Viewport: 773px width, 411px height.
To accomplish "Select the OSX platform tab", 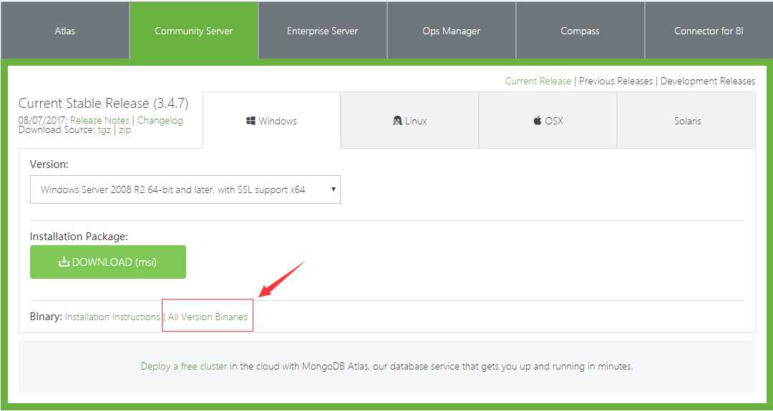I will [548, 120].
